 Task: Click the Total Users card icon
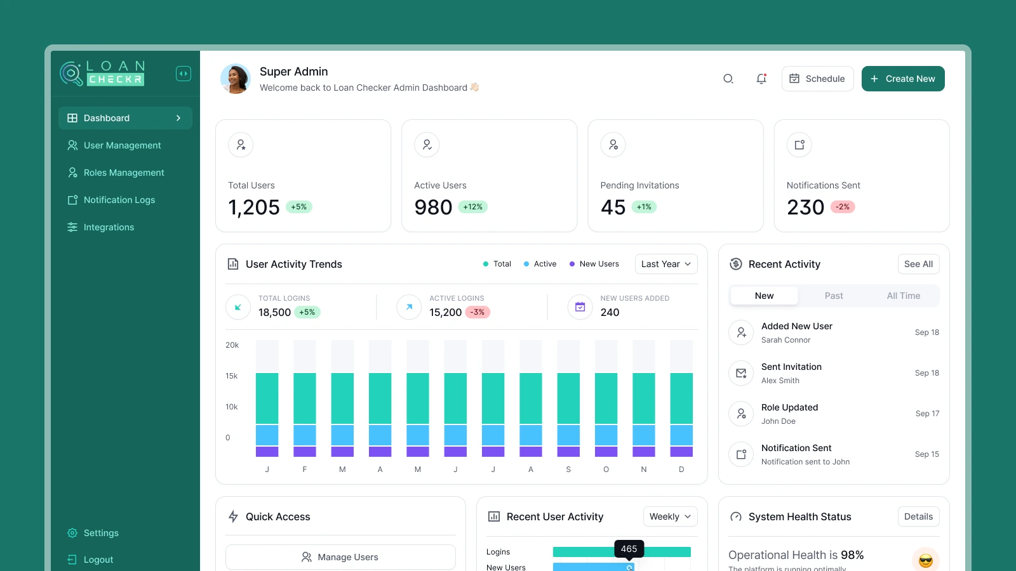241,145
